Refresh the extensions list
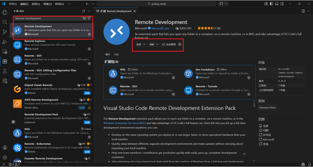The image size is (313, 167). point(84,11)
